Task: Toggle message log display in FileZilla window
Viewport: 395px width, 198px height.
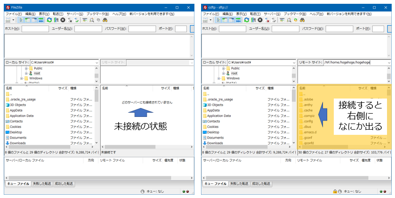Action: pos(21,20)
